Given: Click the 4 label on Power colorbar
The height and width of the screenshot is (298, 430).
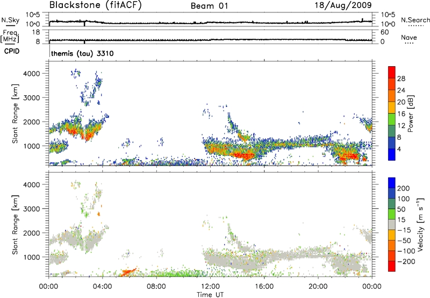Looking at the screenshot, I should [399, 149].
